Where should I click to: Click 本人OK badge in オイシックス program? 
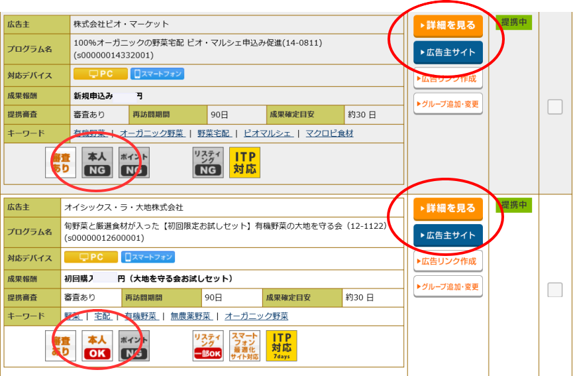click(x=97, y=345)
